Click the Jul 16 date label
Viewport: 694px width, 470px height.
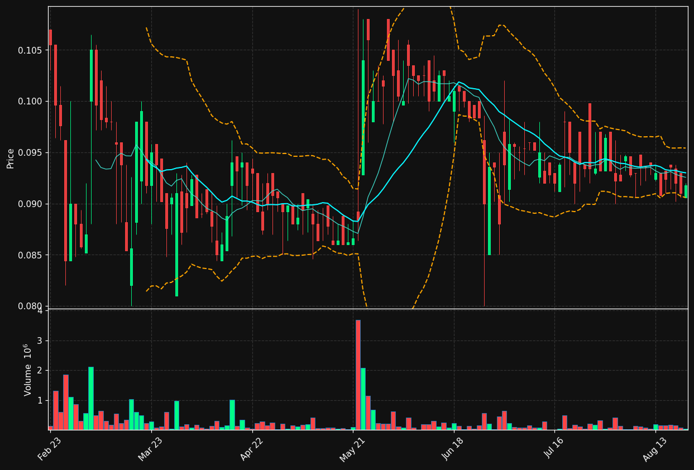(x=554, y=449)
